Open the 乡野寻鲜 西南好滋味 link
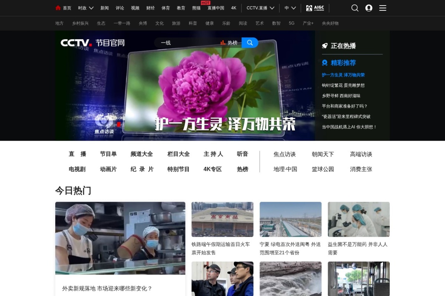445x296 pixels. click(x=341, y=95)
